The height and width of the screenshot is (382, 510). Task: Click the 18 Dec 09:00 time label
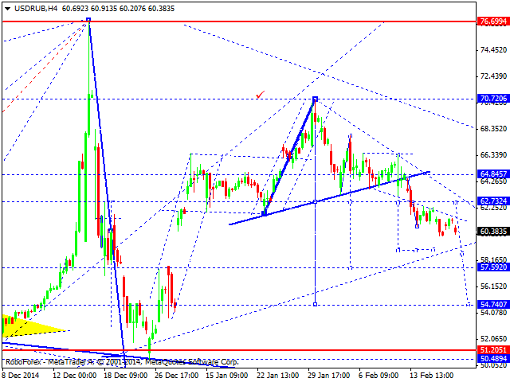click(x=126, y=376)
